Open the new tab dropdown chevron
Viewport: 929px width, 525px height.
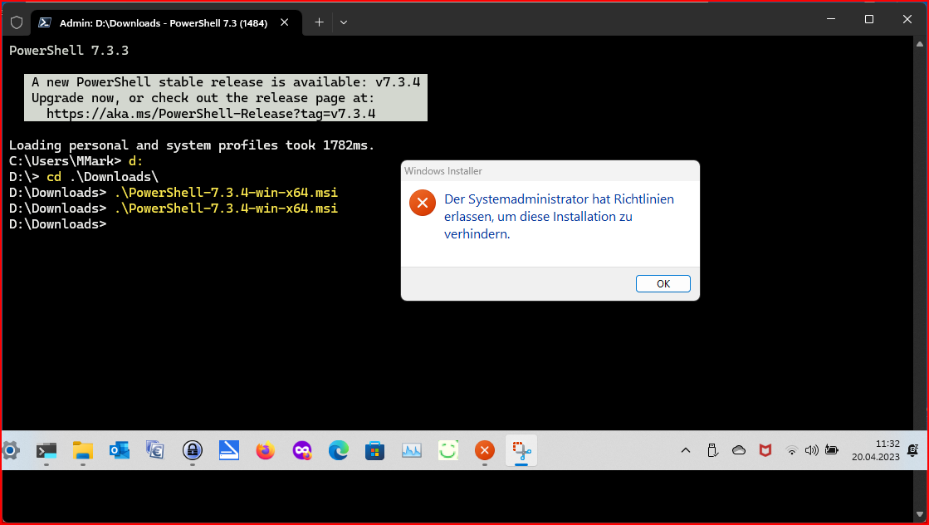(343, 22)
